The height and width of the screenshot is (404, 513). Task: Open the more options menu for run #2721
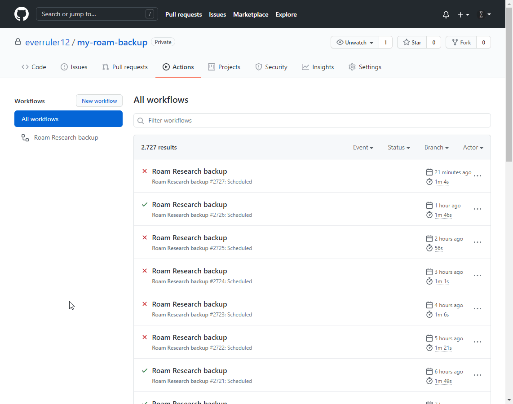[478, 375]
